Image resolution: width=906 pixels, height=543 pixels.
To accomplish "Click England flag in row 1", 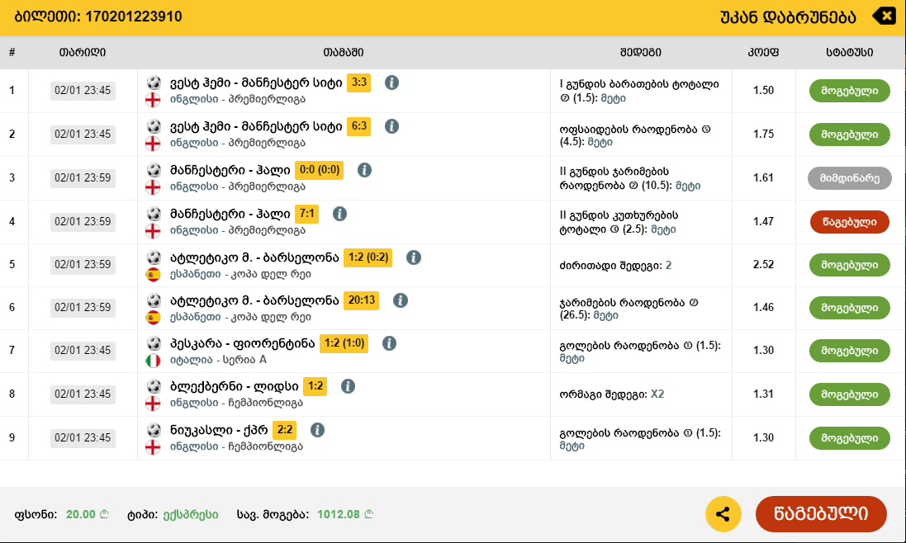I will [153, 100].
